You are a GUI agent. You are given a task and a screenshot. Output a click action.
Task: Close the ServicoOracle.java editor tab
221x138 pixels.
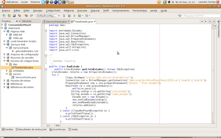(x=69, y=21)
